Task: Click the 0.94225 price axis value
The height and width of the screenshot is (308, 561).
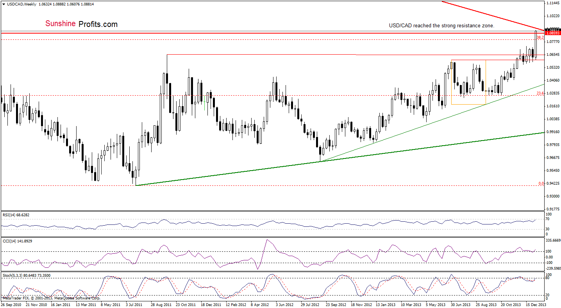Action: (554, 183)
